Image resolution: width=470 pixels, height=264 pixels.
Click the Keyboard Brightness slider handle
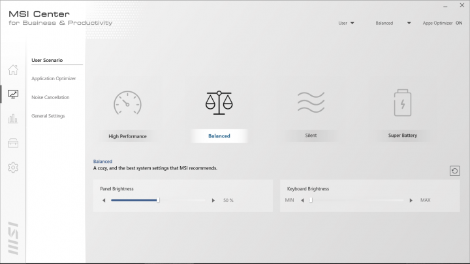(x=311, y=200)
